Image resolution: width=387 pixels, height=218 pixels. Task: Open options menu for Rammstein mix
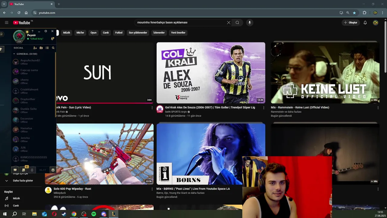click(378, 107)
